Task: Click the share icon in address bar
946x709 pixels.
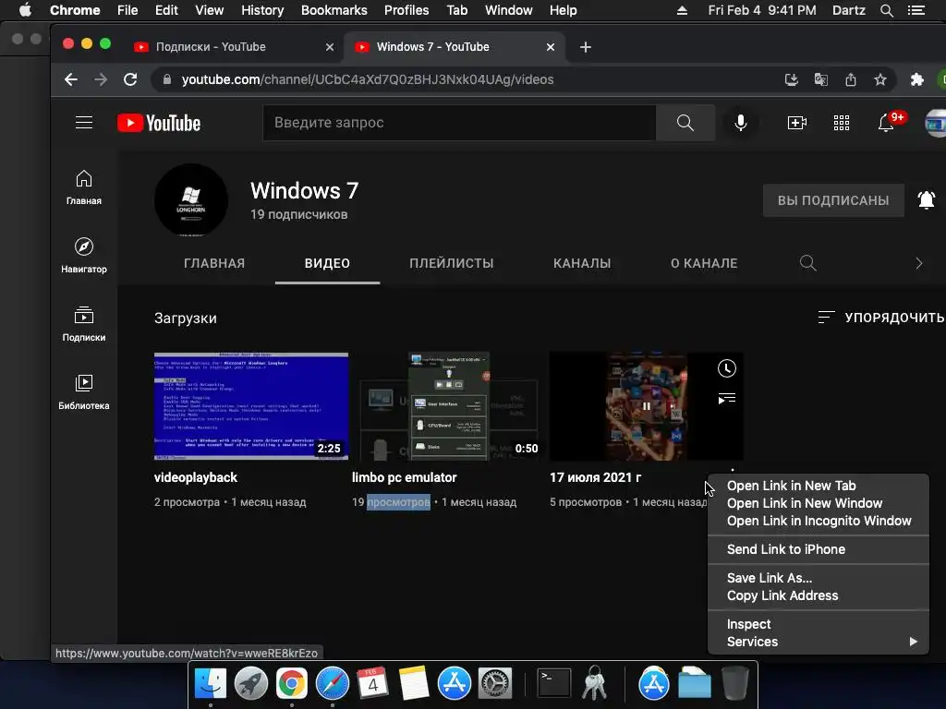Action: (x=851, y=79)
